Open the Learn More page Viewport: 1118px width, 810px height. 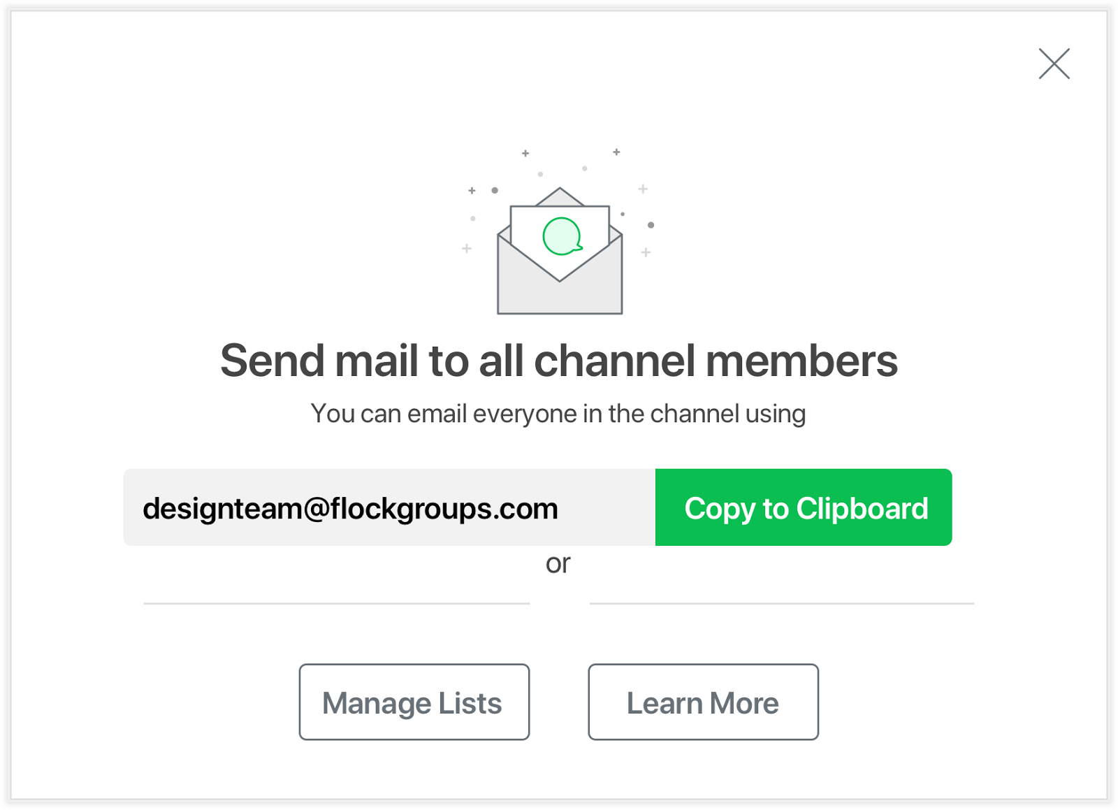(x=703, y=702)
